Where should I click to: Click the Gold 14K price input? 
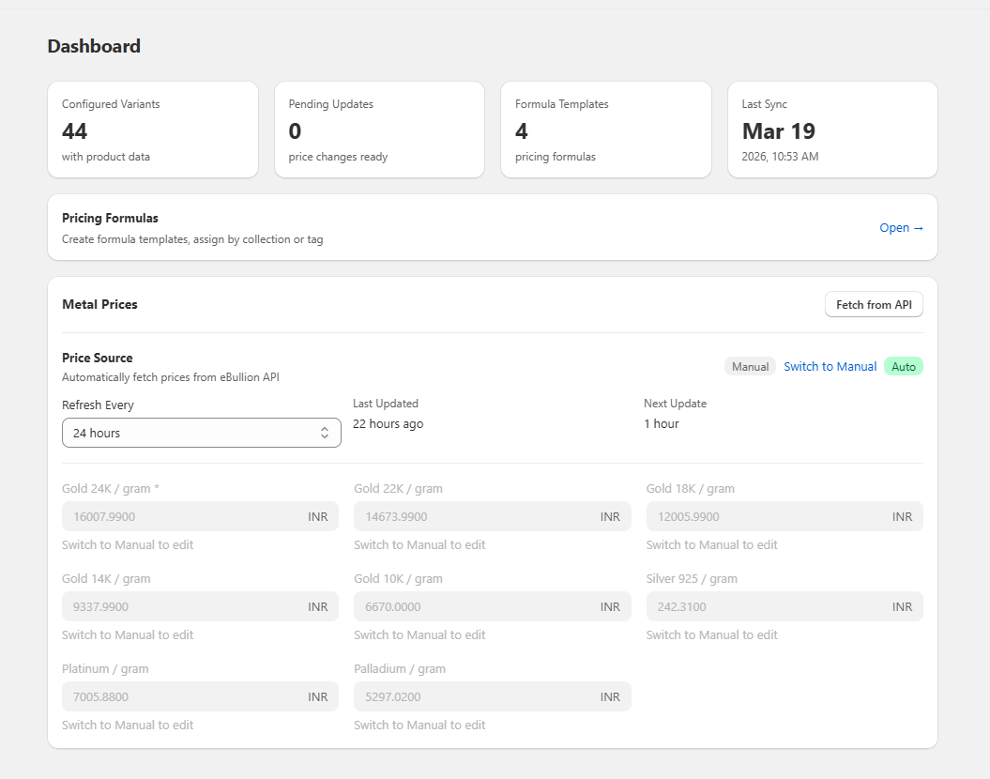point(200,606)
